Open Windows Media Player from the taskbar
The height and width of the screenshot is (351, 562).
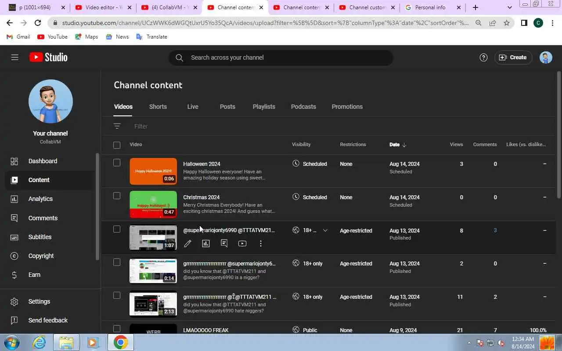tap(93, 342)
